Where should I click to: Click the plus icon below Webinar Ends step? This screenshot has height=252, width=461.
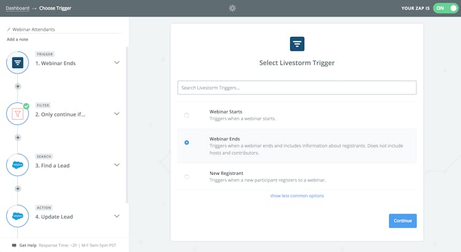click(18, 86)
